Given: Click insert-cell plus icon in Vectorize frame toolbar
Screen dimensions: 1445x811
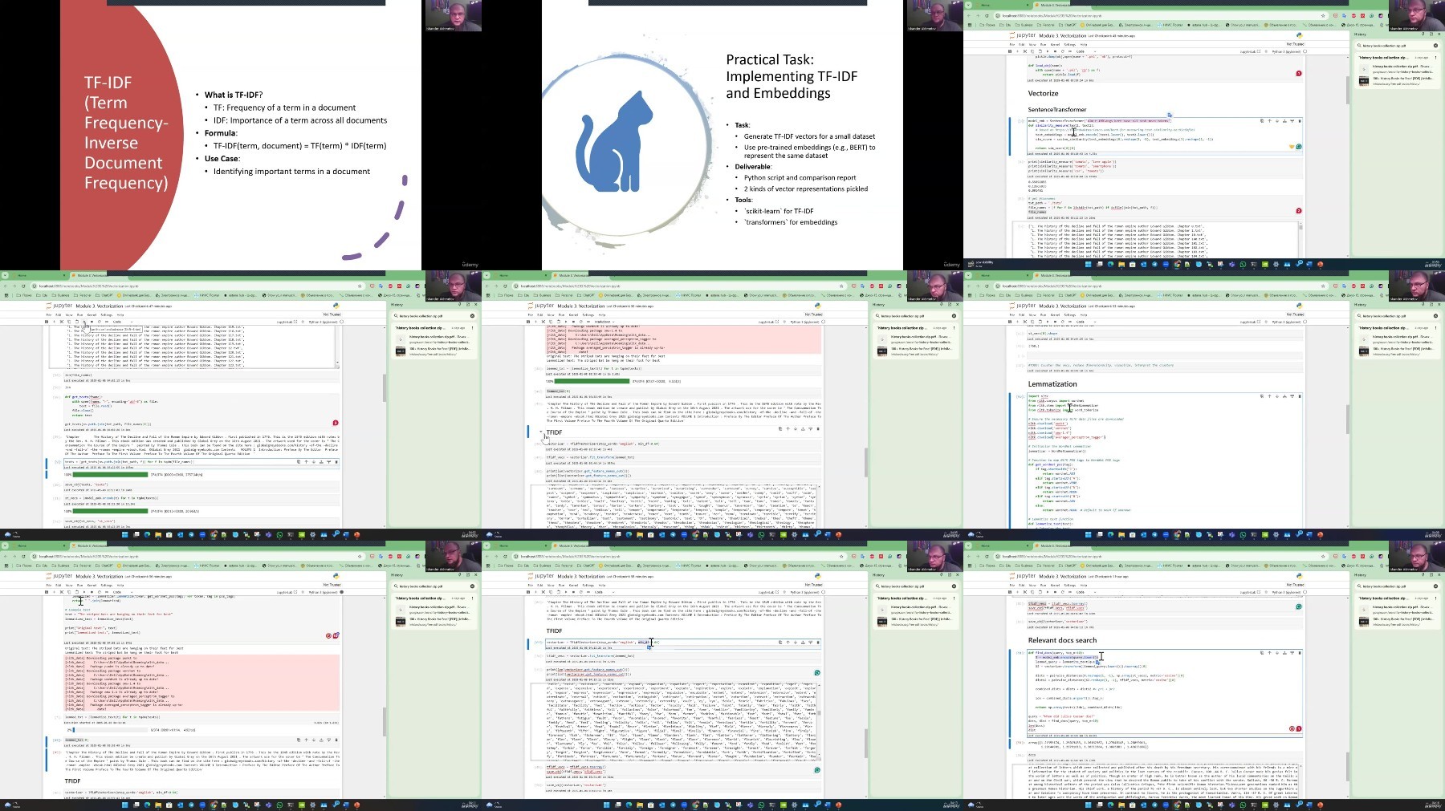Looking at the screenshot, I should [x=1017, y=51].
